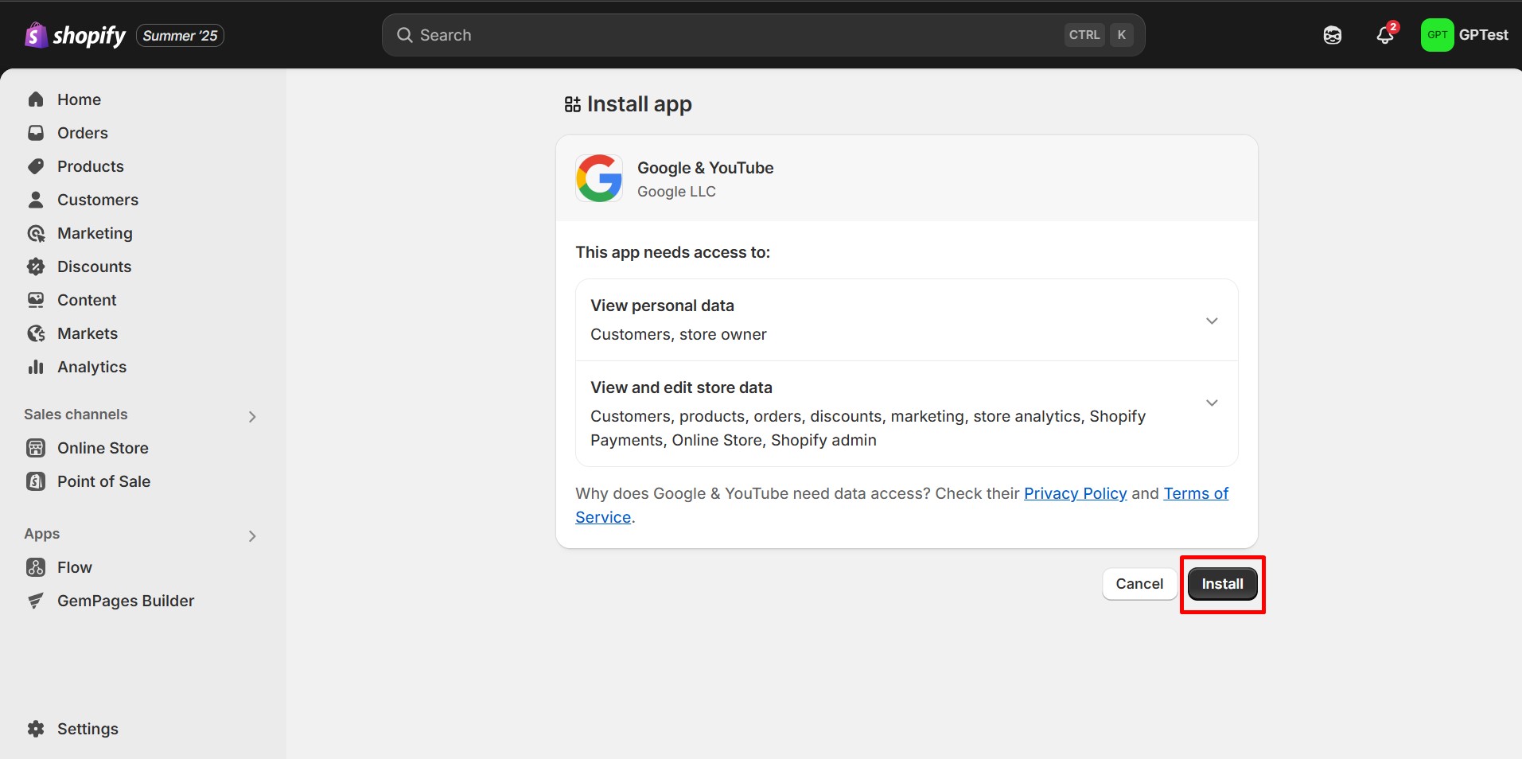
Task: Click the GPTest account avatar
Action: coord(1437,35)
